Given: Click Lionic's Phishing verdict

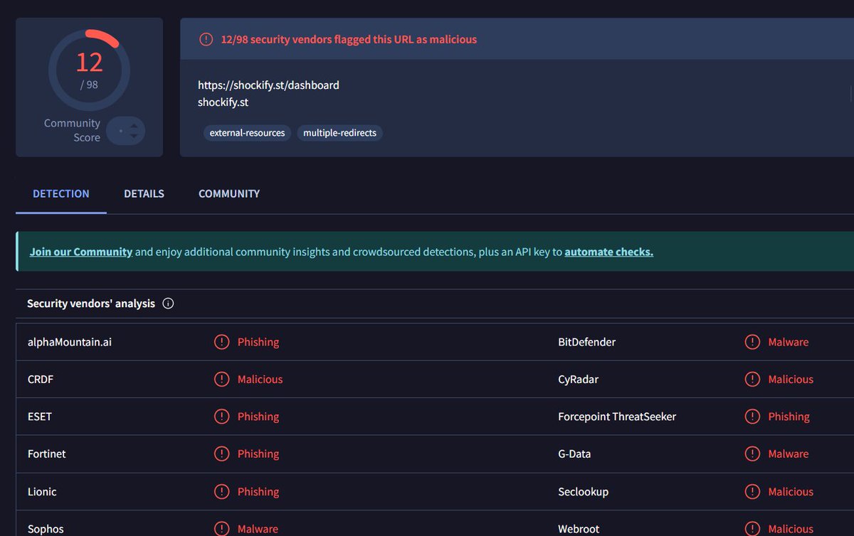Looking at the screenshot, I should 258,491.
